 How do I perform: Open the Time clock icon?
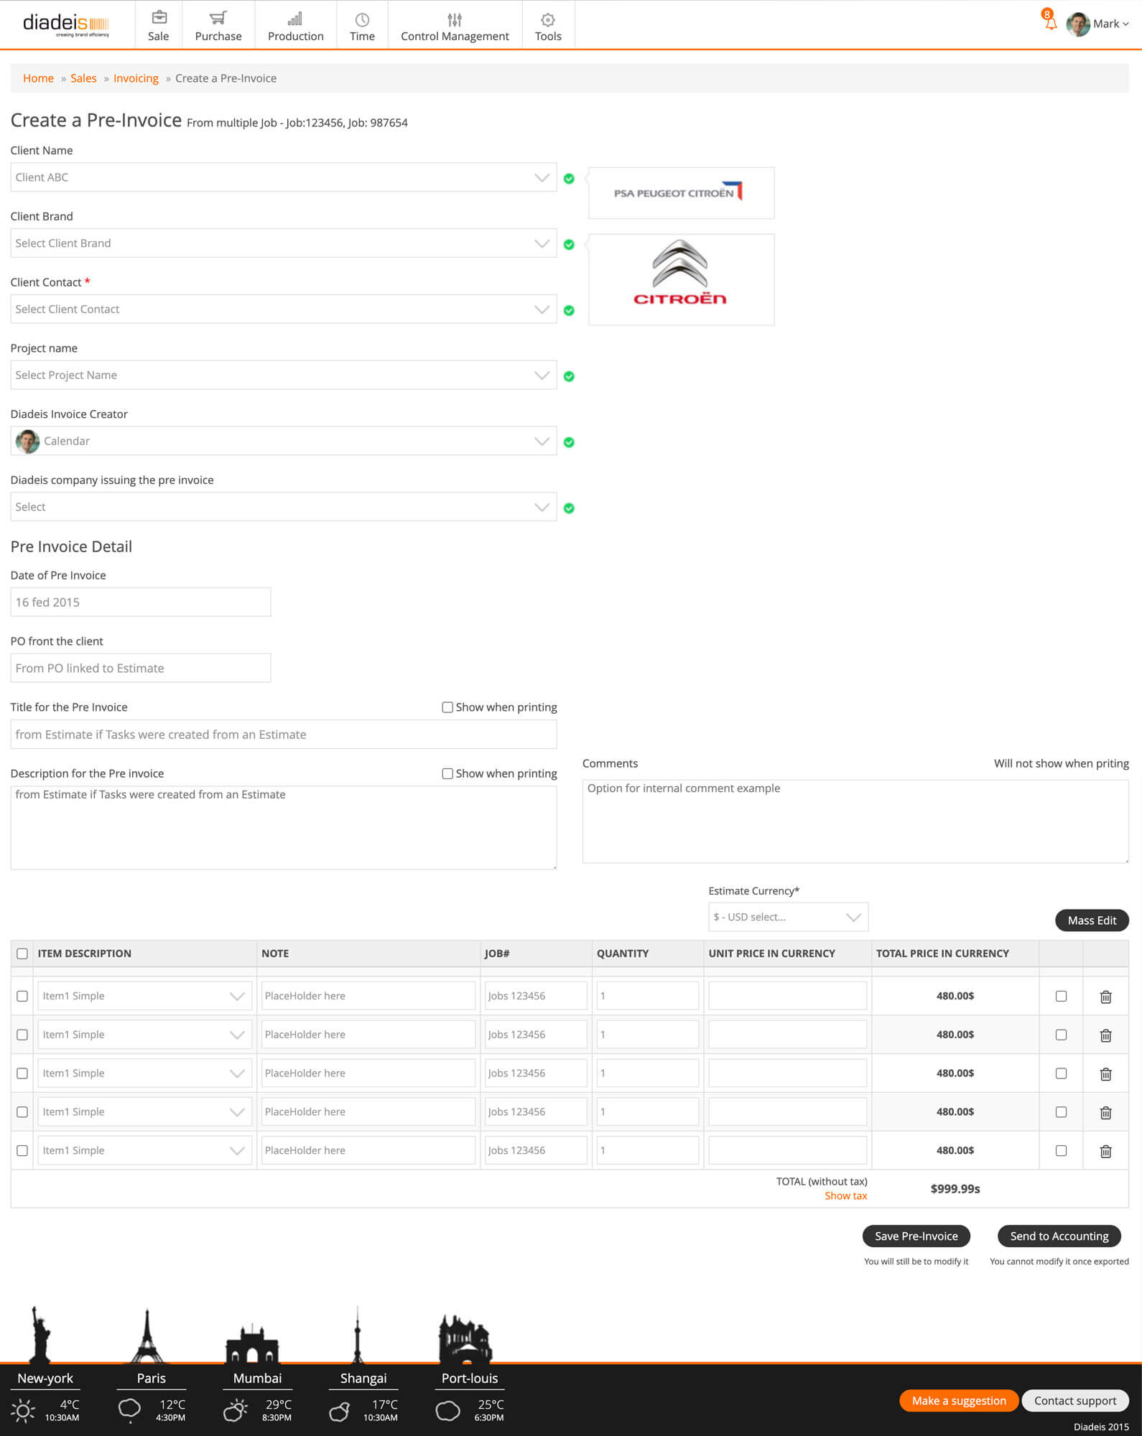(362, 19)
